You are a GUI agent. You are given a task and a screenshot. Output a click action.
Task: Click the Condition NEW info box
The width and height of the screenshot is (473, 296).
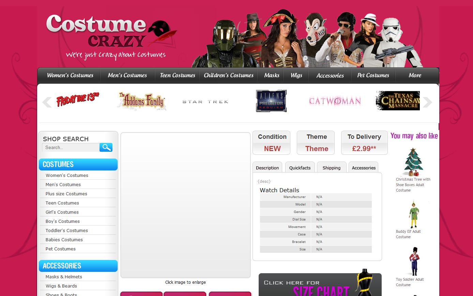click(272, 143)
